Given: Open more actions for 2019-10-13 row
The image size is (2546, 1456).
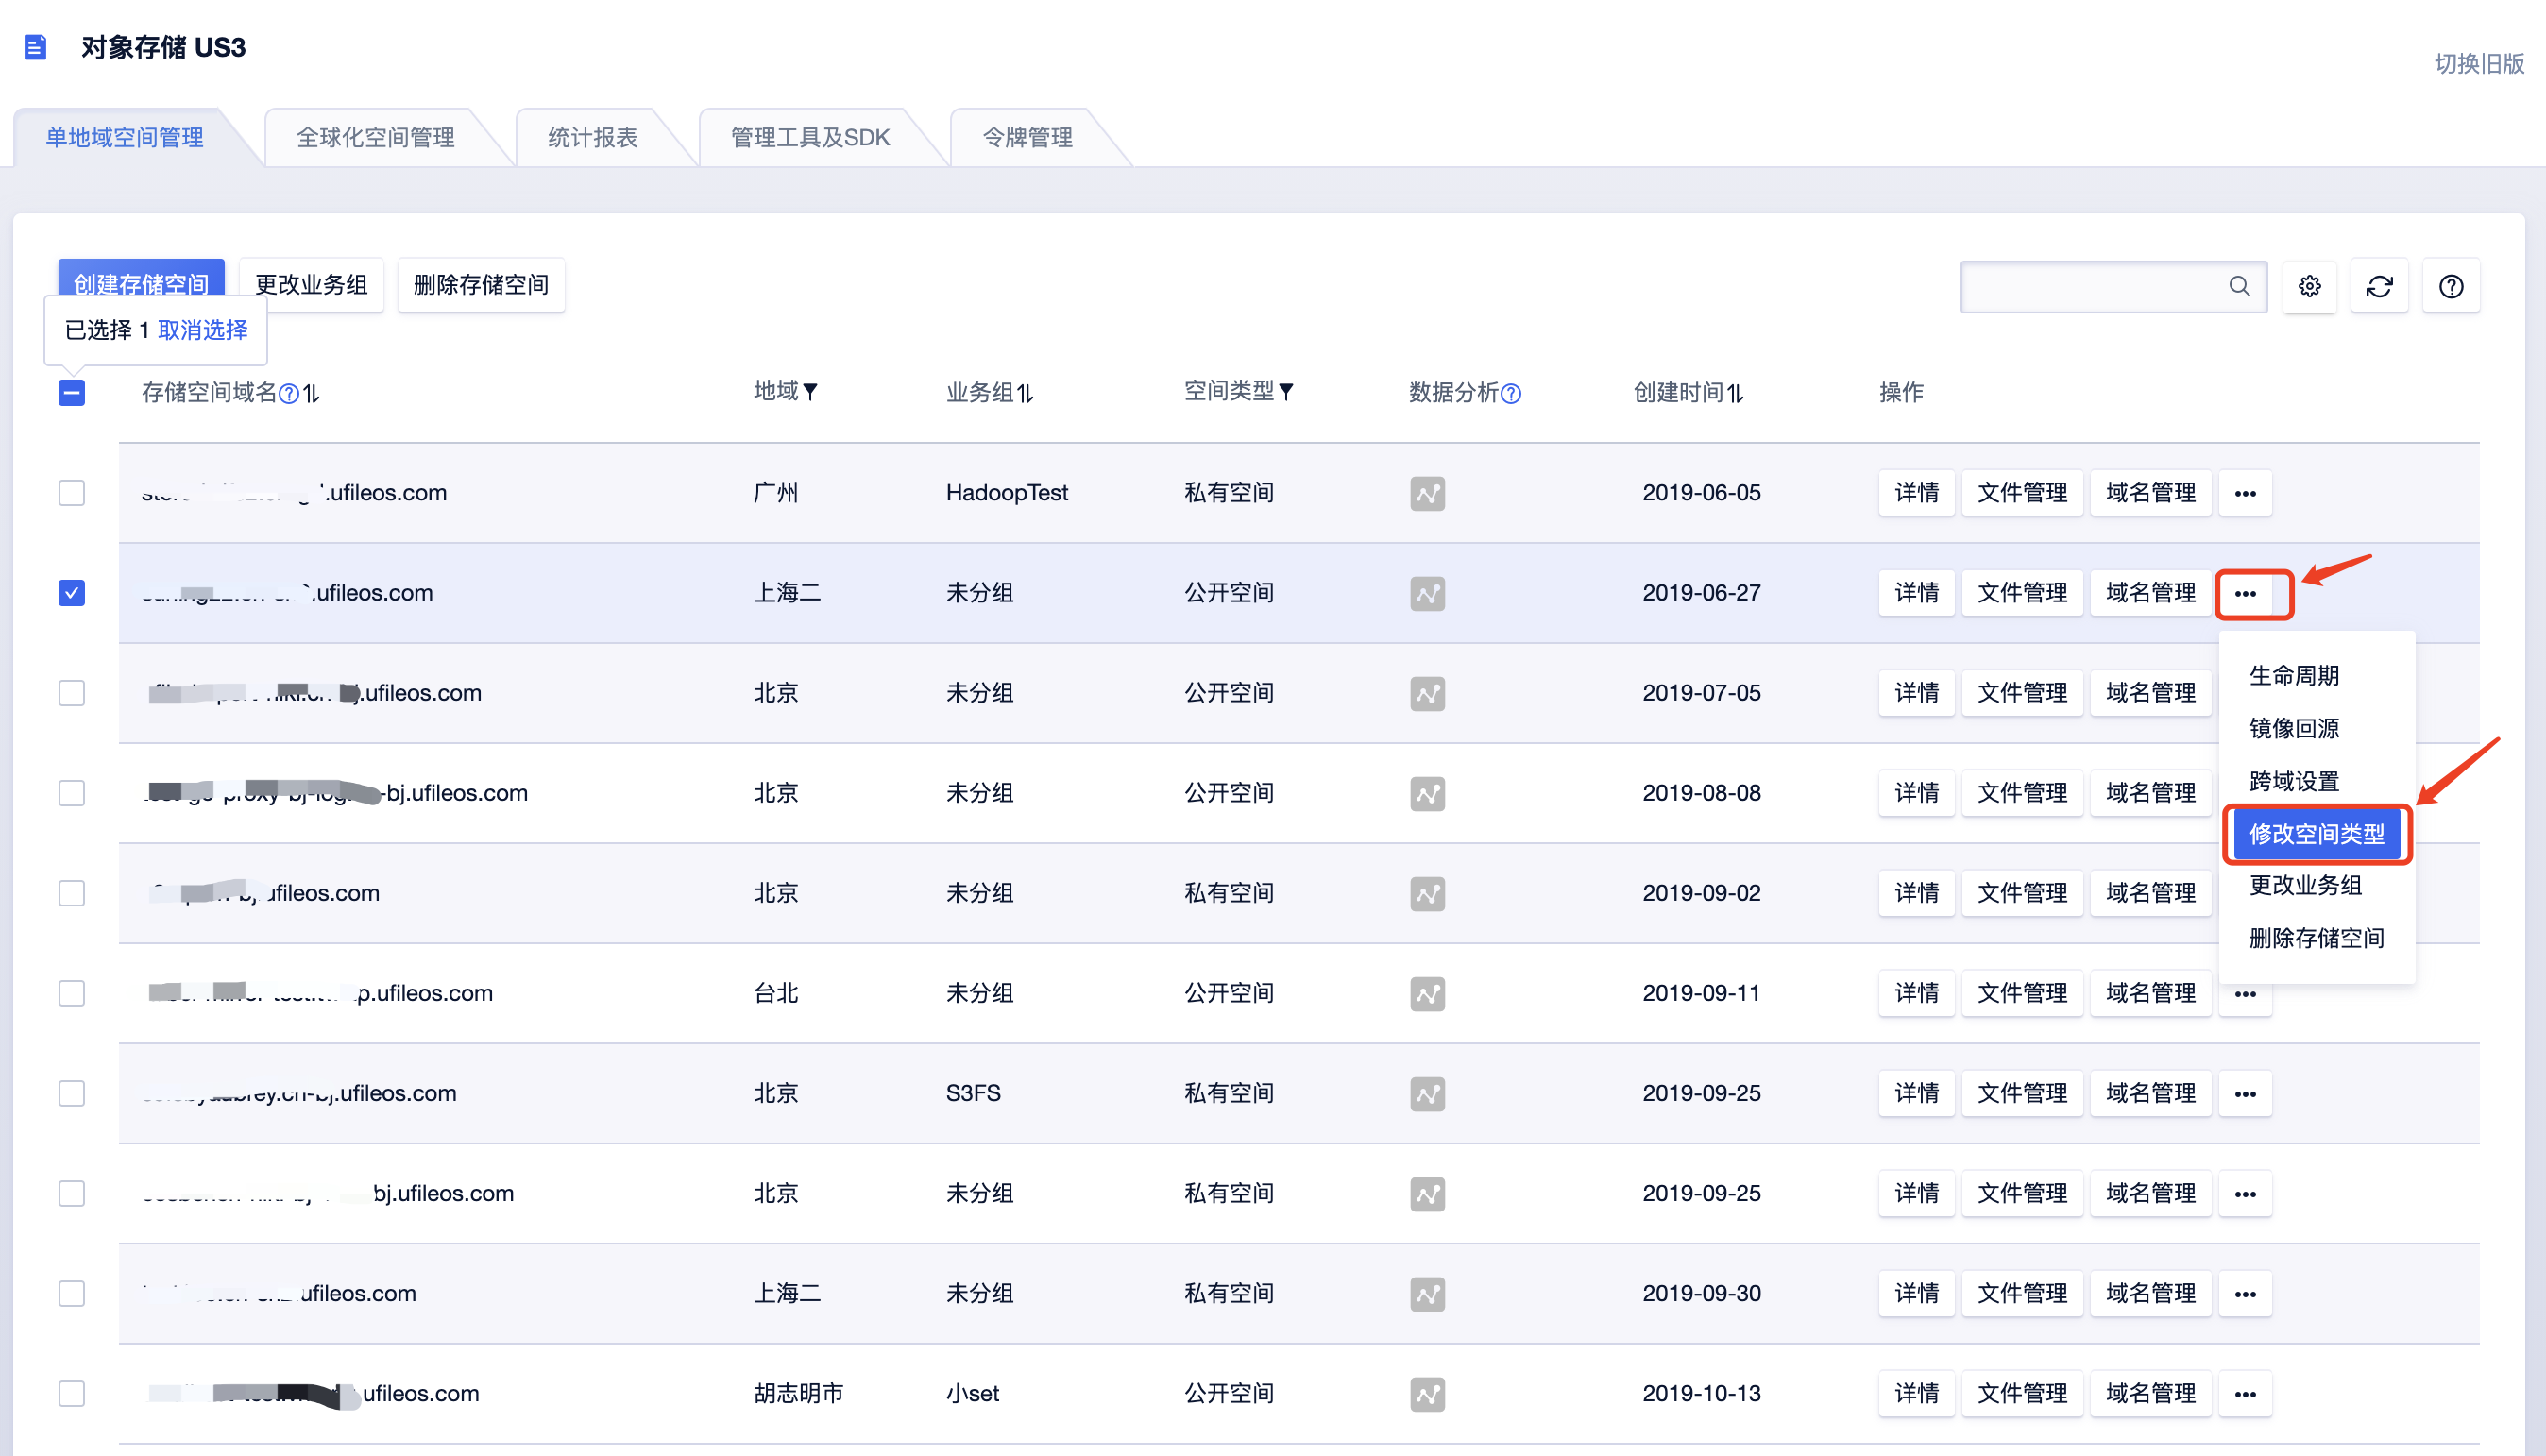Looking at the screenshot, I should [x=2245, y=1394].
